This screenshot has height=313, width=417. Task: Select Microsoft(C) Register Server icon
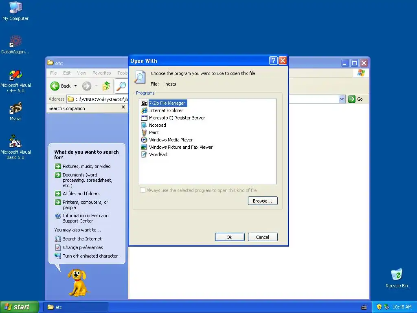click(x=144, y=118)
